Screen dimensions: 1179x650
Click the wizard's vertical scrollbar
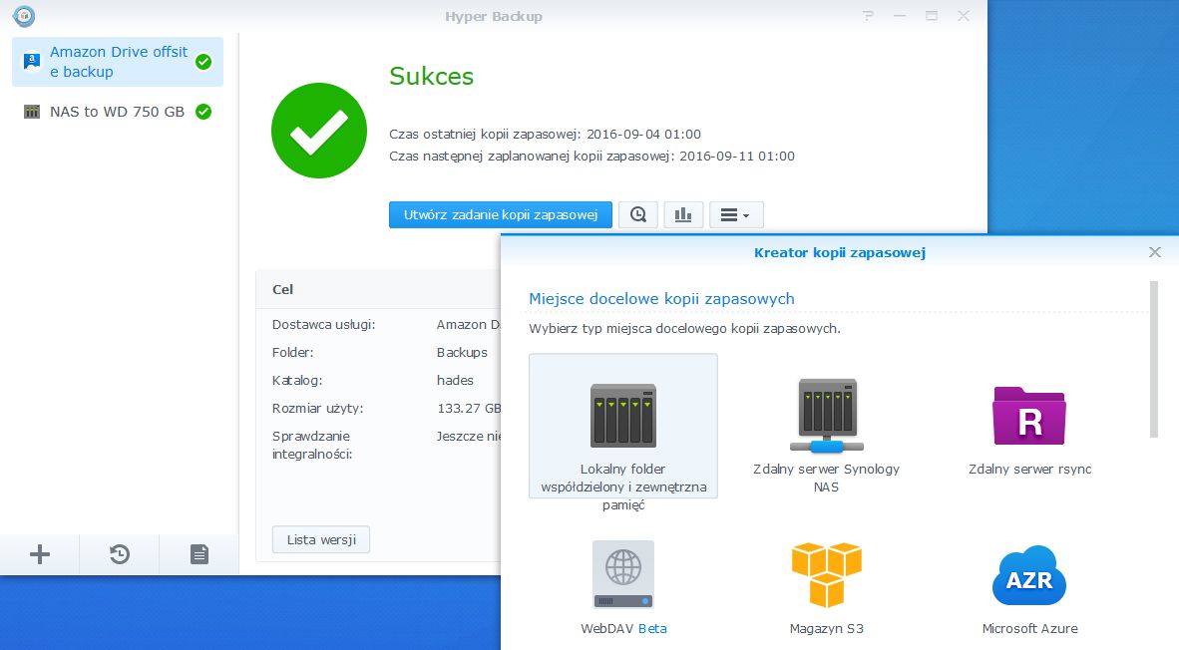[x=1154, y=359]
